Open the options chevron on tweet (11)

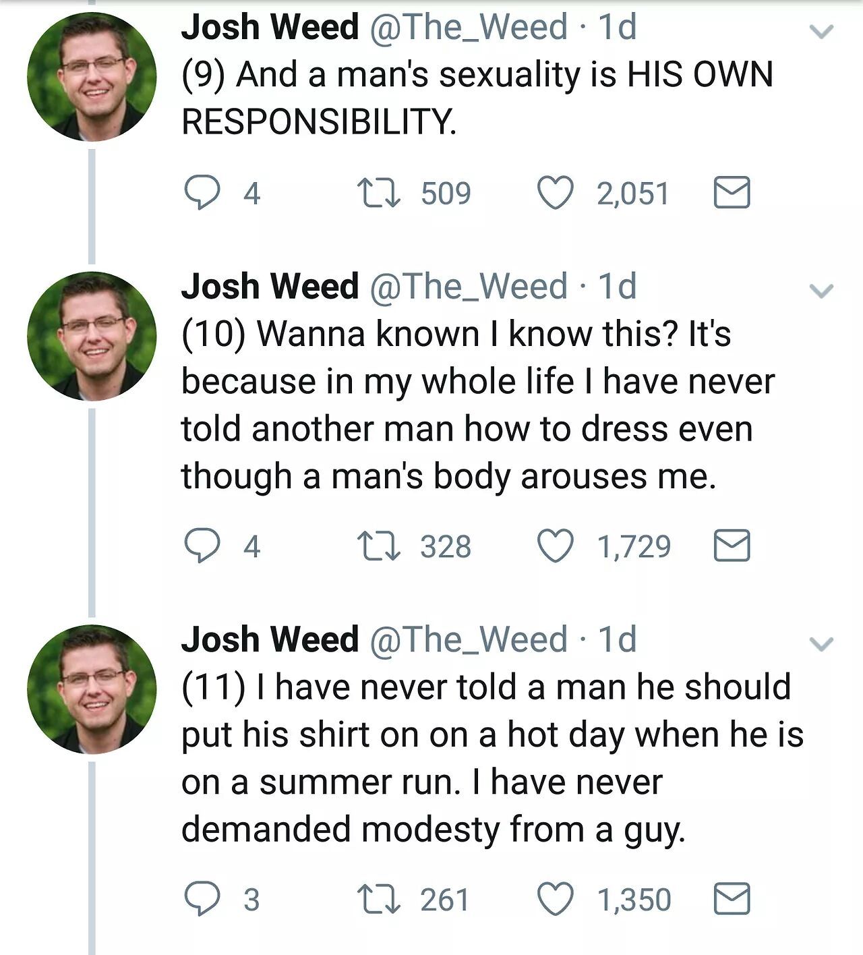click(821, 644)
